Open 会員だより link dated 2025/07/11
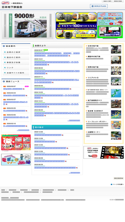125x222 pixels. click(x=57, y=81)
